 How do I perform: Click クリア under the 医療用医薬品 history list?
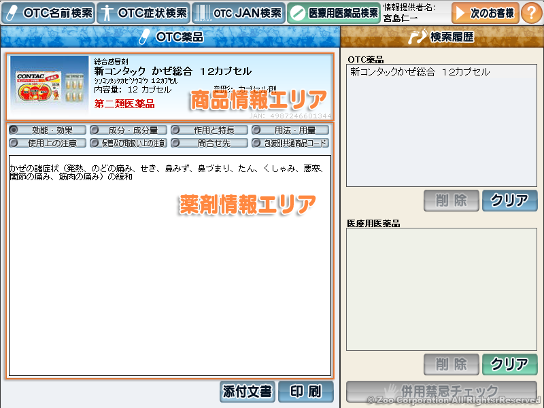point(509,364)
